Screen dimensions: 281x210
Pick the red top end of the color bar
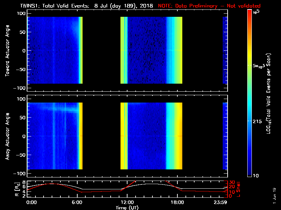249,12
